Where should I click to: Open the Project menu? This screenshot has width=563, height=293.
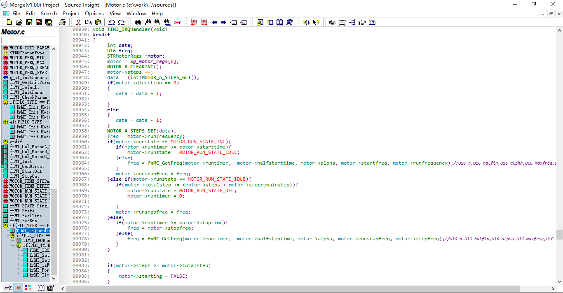click(71, 13)
